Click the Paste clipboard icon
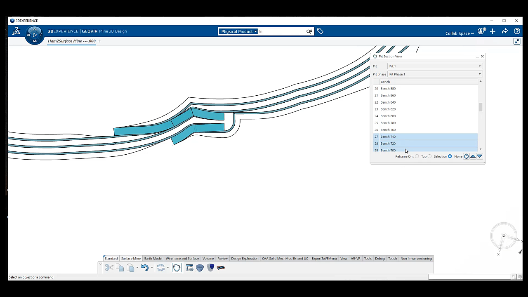Screen dimensions: 528x297 coord(130,268)
